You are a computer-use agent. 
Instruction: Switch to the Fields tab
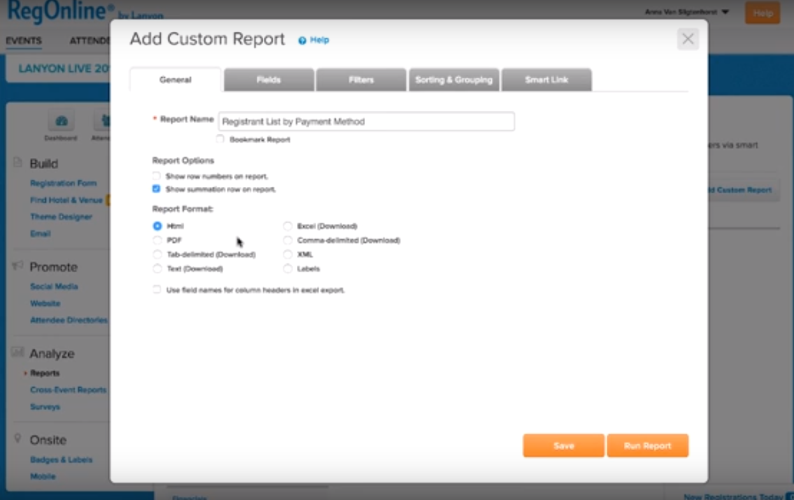coord(268,80)
